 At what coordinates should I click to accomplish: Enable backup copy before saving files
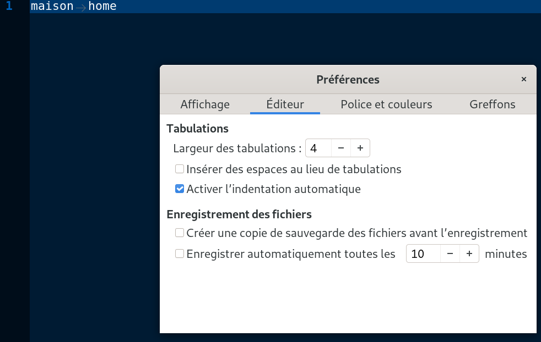pos(179,233)
